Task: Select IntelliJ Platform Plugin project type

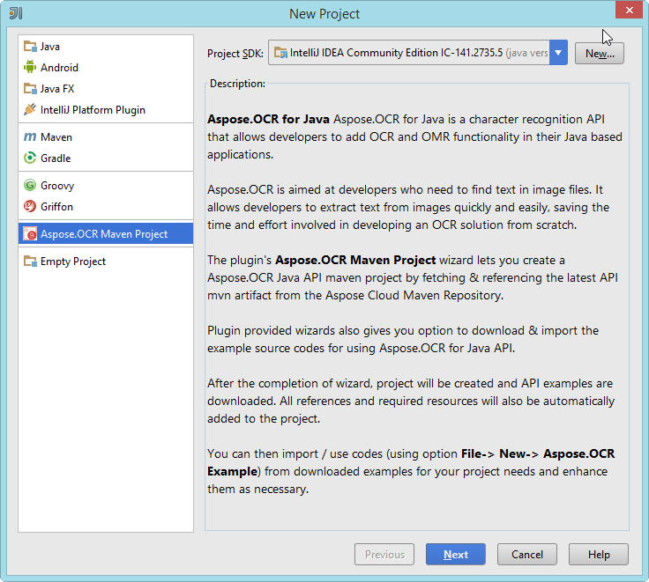Action: point(93,110)
